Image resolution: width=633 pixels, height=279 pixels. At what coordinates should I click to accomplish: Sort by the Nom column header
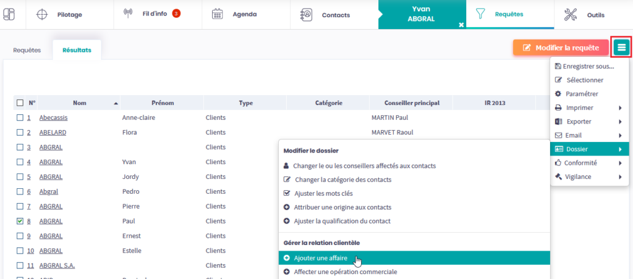79,103
